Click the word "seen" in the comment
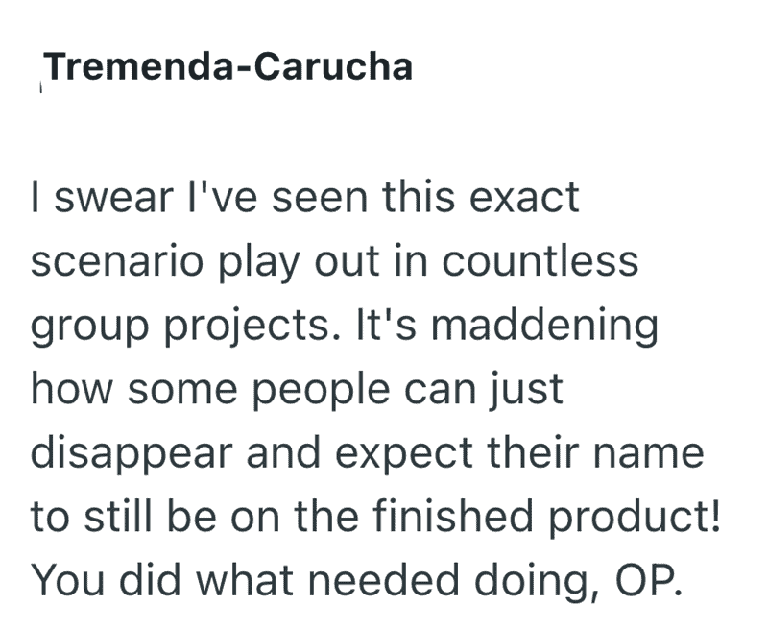The height and width of the screenshot is (630, 768). [x=320, y=197]
